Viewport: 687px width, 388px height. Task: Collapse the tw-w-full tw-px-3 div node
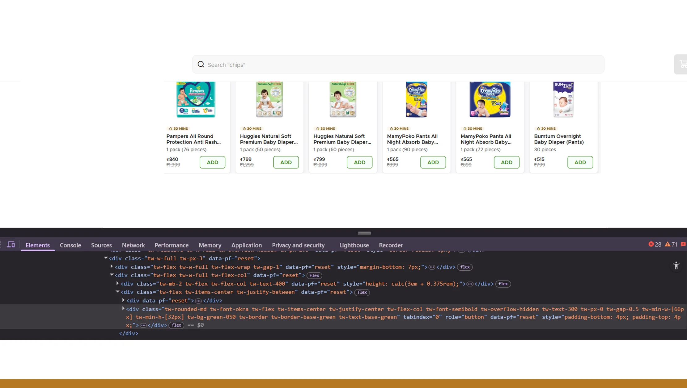106,258
